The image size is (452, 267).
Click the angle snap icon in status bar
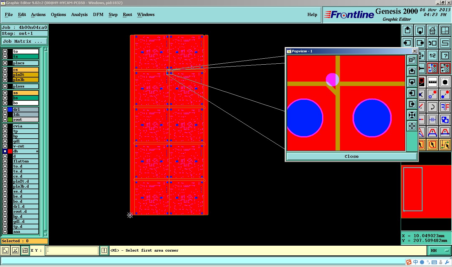[15, 250]
